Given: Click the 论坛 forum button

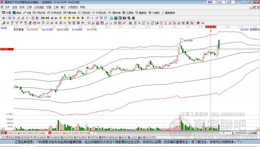Looking at the screenshot, I should pos(221,2).
